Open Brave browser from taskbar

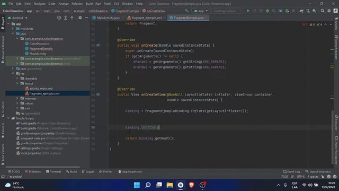coord(192,185)
